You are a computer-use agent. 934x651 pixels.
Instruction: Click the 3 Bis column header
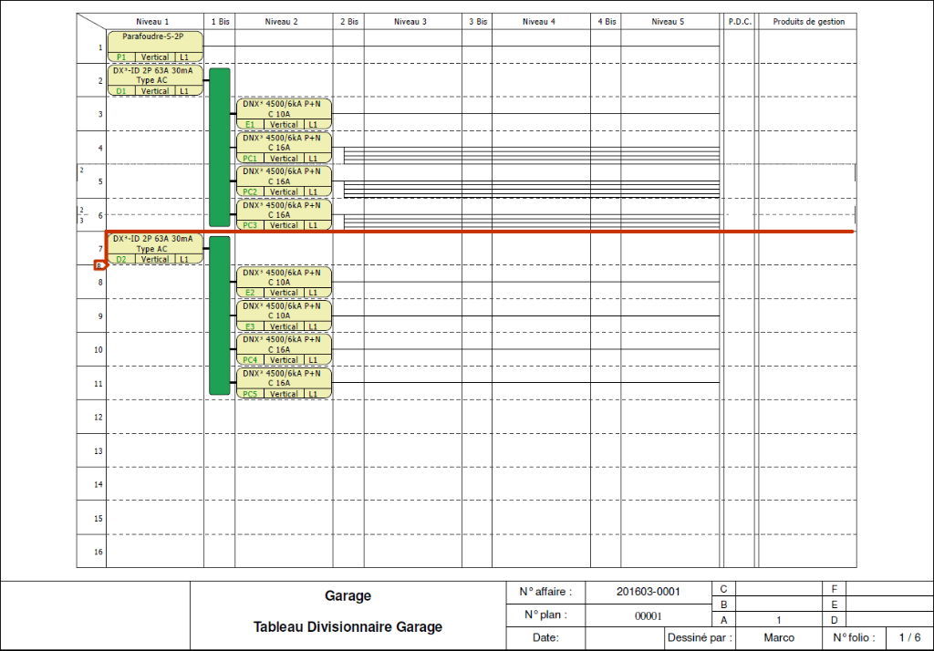coord(478,22)
